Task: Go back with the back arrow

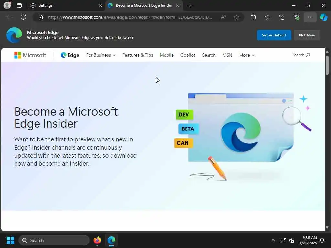Action: coord(9,17)
